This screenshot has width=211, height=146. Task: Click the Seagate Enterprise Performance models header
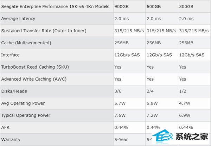pyautogui.click(x=55, y=6)
